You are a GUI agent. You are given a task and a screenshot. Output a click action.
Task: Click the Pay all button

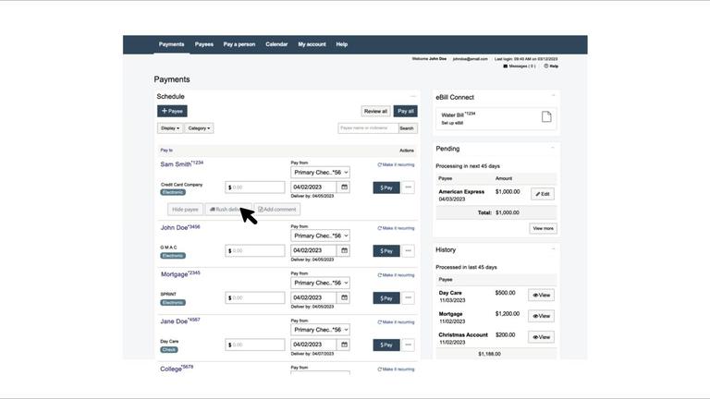(405, 111)
